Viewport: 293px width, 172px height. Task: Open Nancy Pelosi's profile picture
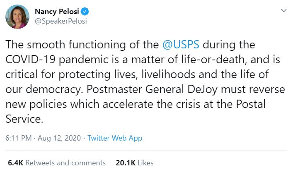[x=17, y=17]
